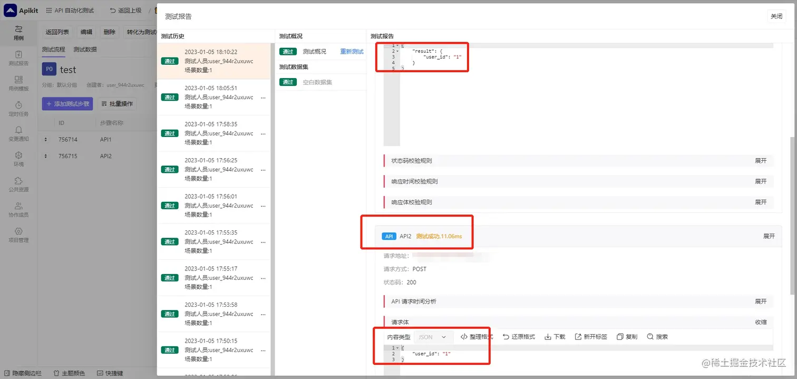Select 空白数据集 dataset entry

317,82
